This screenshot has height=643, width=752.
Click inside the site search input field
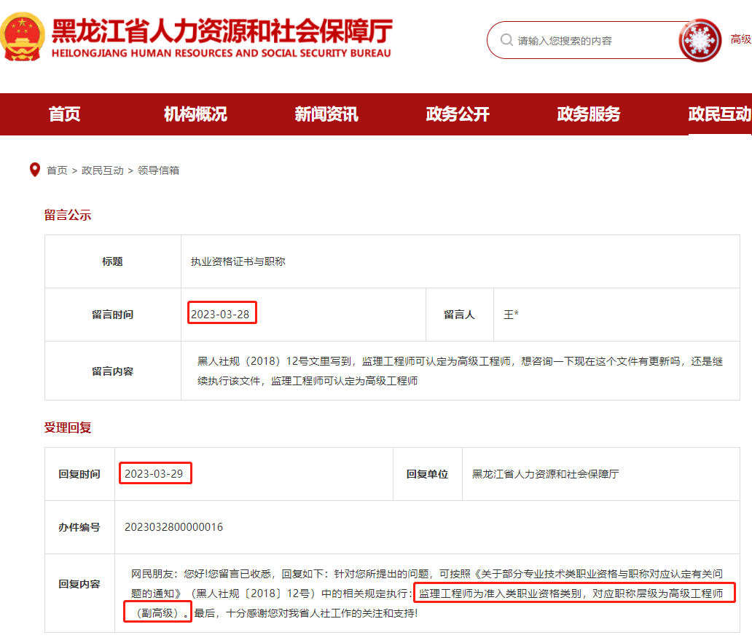(x=583, y=41)
